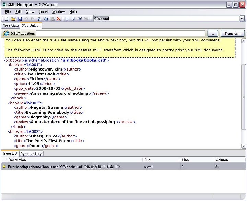
Task: Save the document with the floppy icon
Action: (x=20, y=19)
